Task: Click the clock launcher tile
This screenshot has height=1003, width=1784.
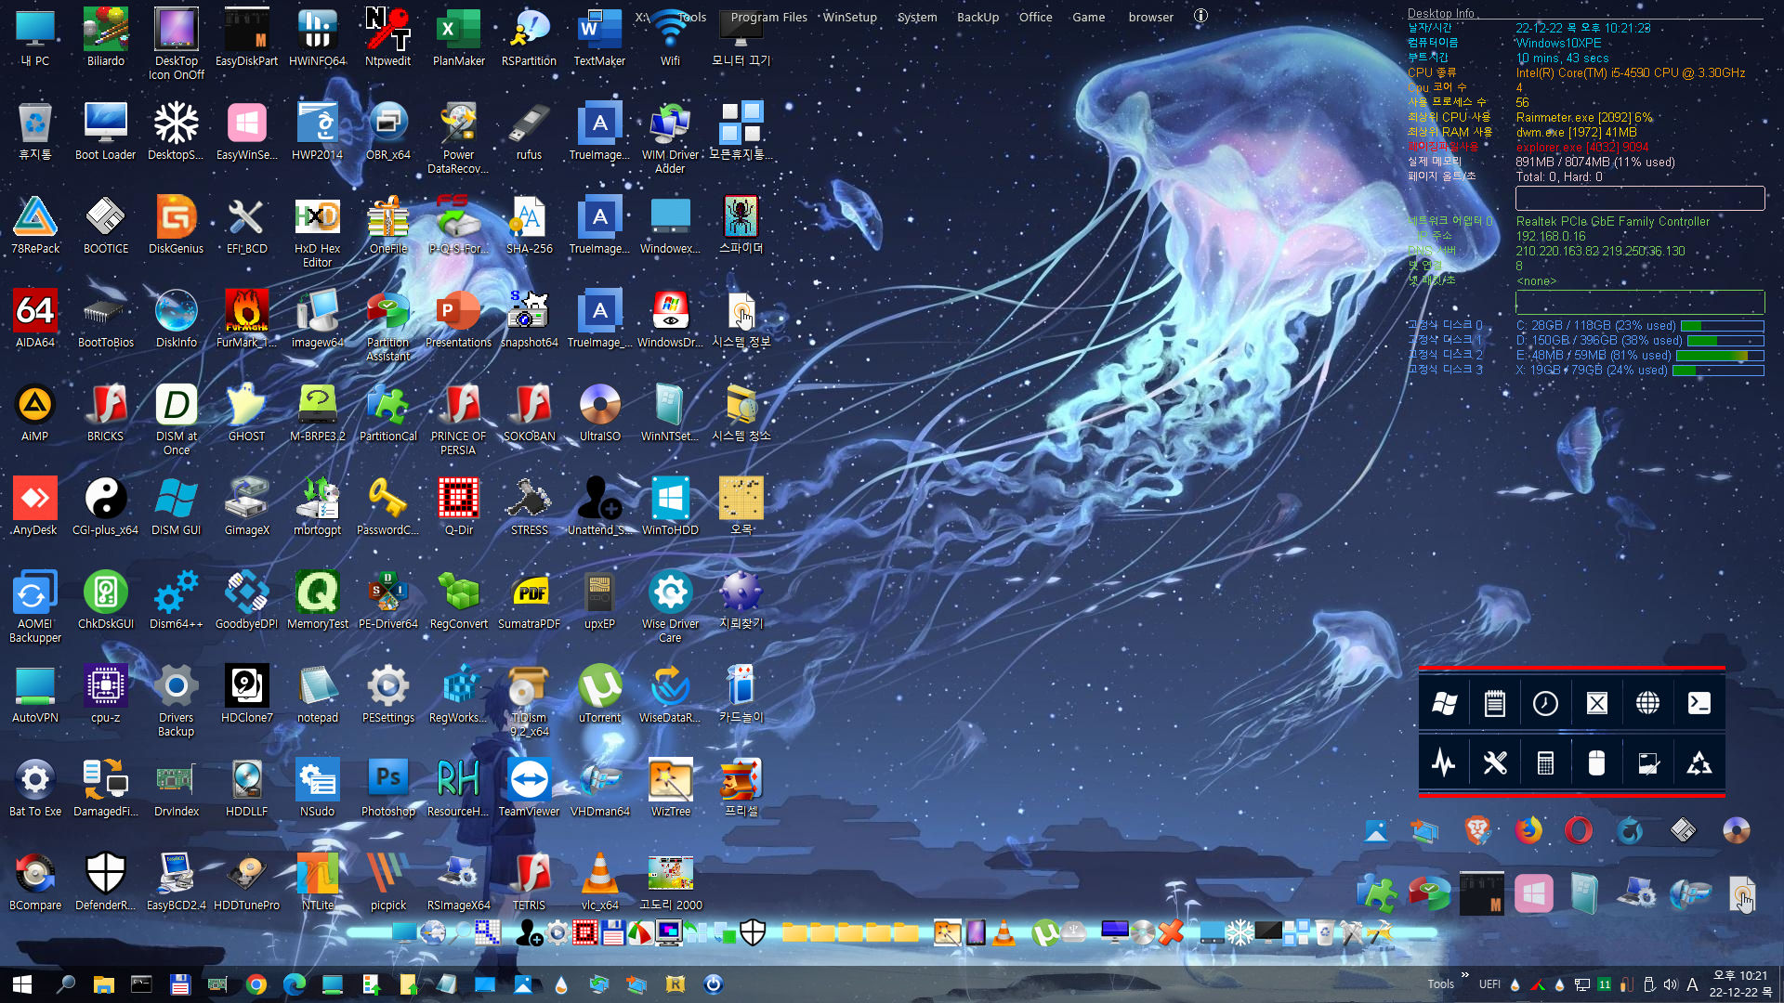Action: (1545, 703)
